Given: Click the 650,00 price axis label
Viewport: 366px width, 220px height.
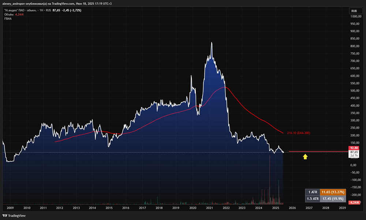Looking at the screenshot, I should tap(355, 68).
